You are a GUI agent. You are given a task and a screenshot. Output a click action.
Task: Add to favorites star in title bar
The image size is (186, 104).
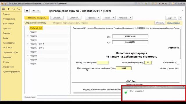[146, 3]
